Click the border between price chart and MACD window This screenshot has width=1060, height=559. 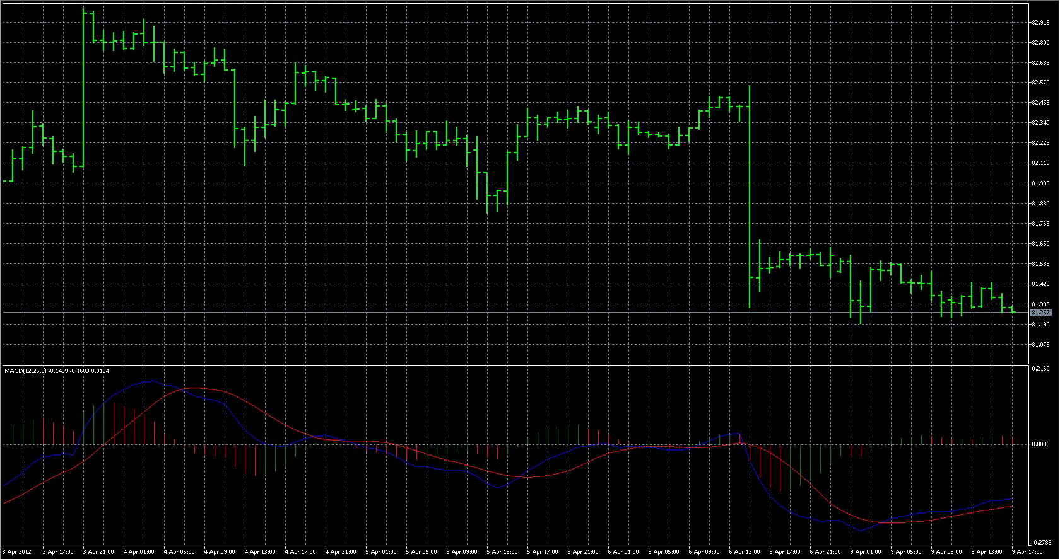[x=515, y=364]
